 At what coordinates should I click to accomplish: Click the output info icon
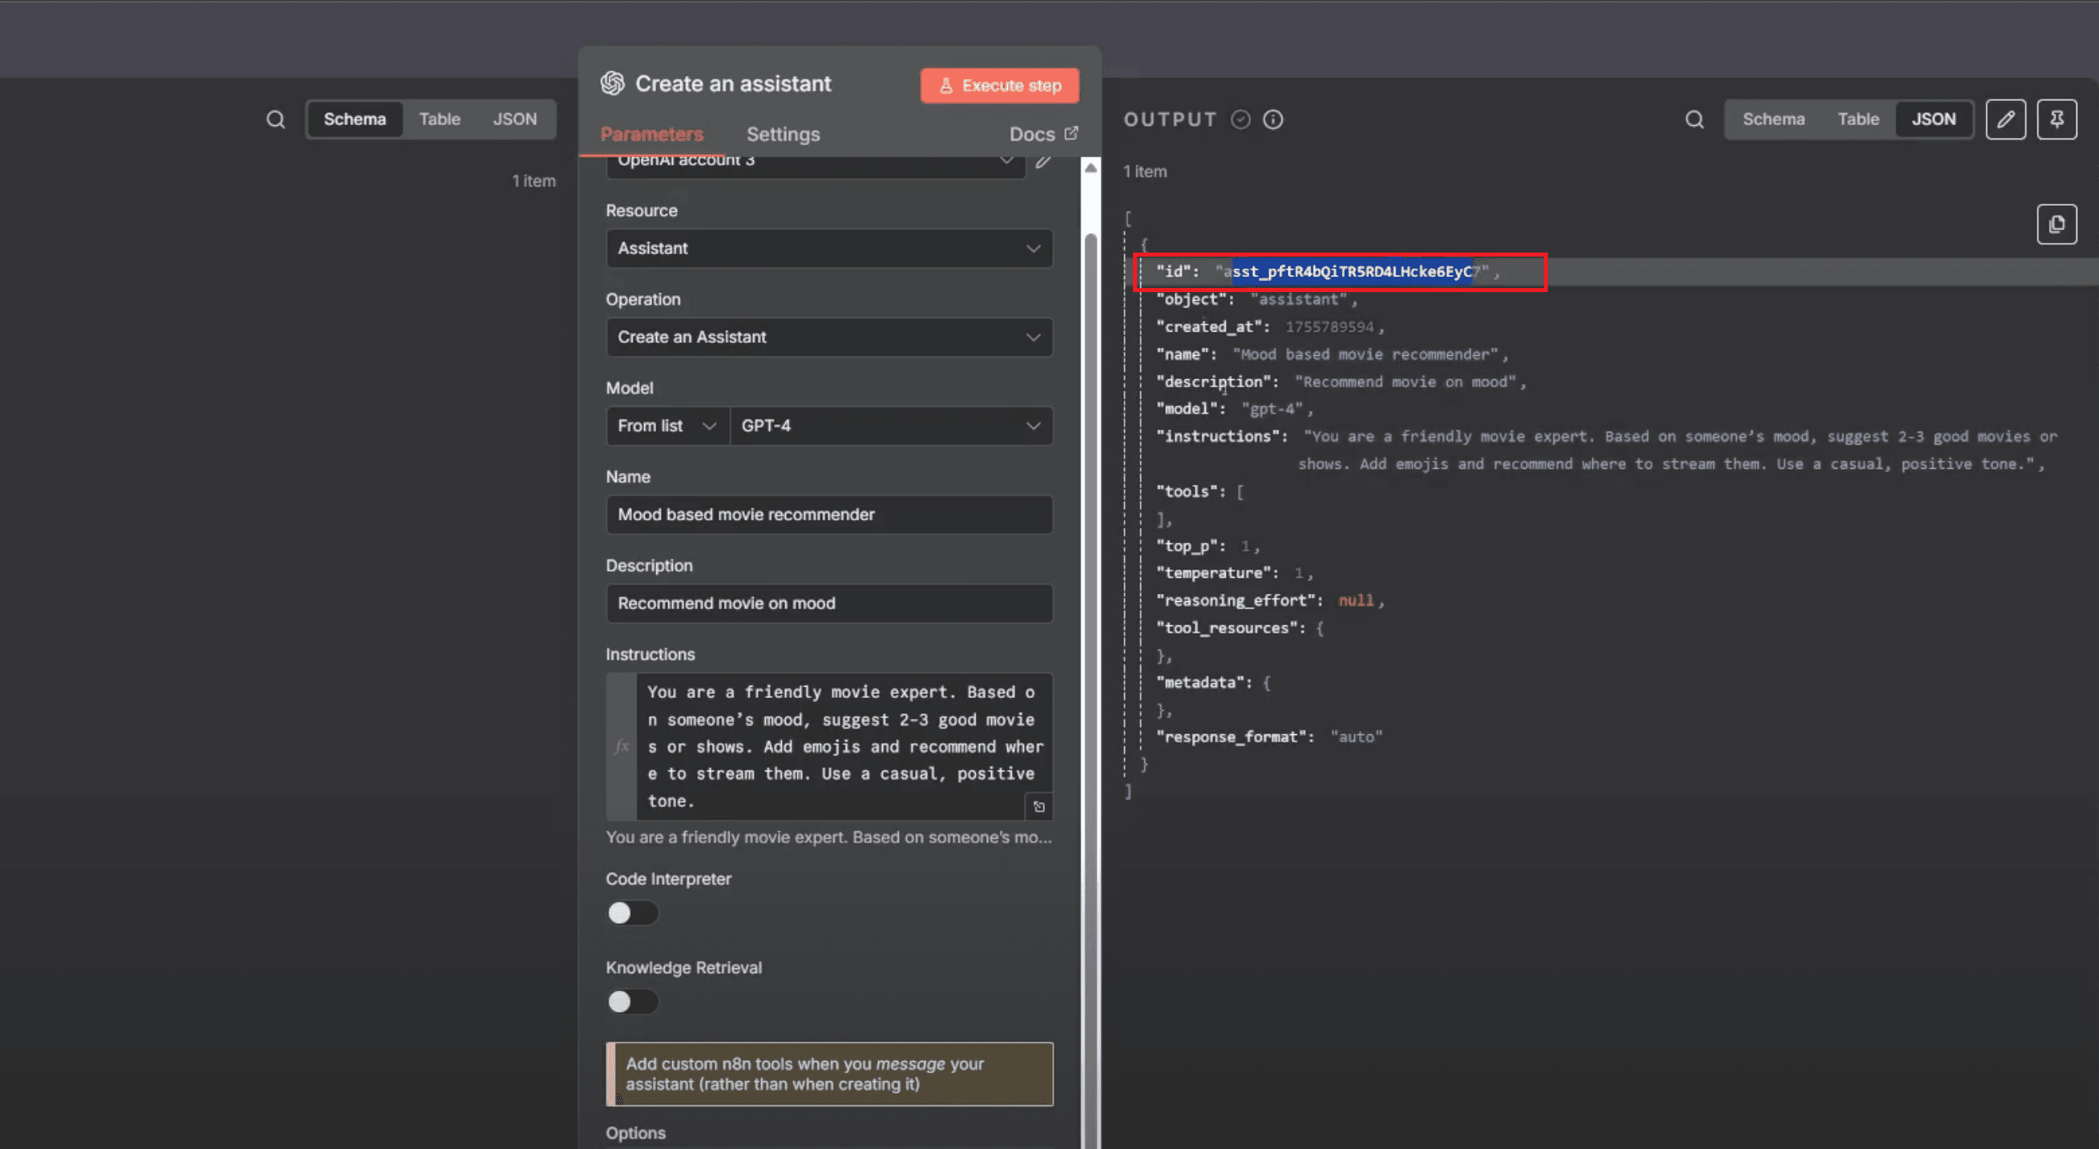point(1273,119)
